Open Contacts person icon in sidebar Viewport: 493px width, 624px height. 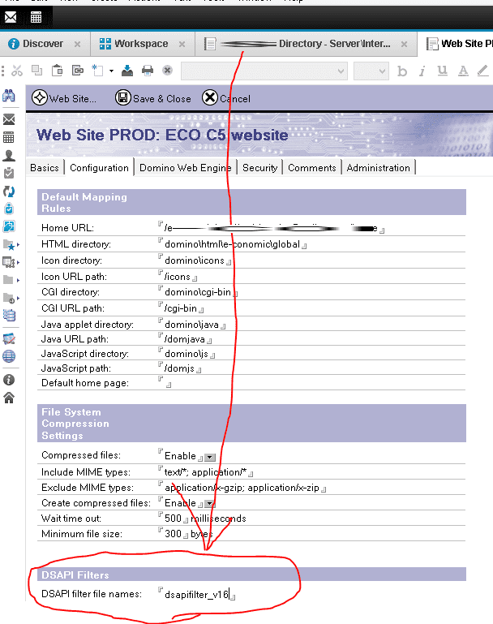pos(9,155)
